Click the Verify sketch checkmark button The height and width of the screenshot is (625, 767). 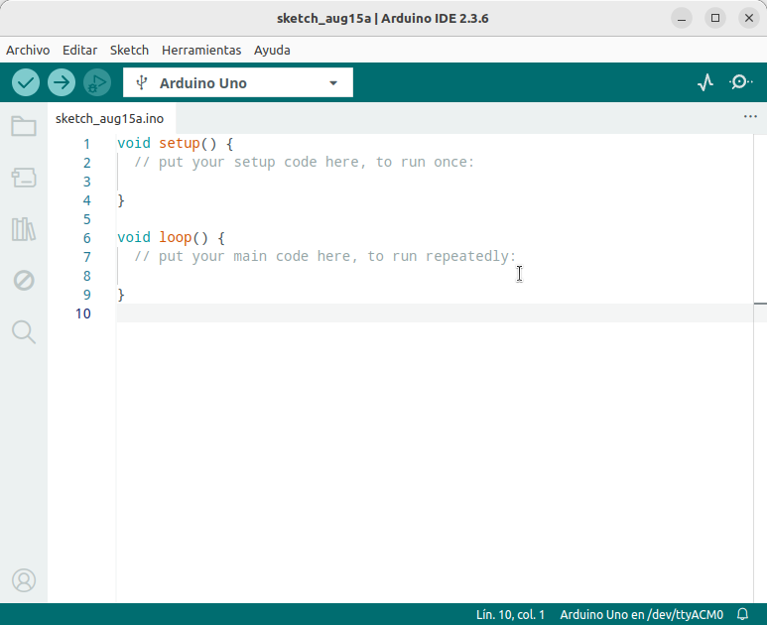click(26, 82)
